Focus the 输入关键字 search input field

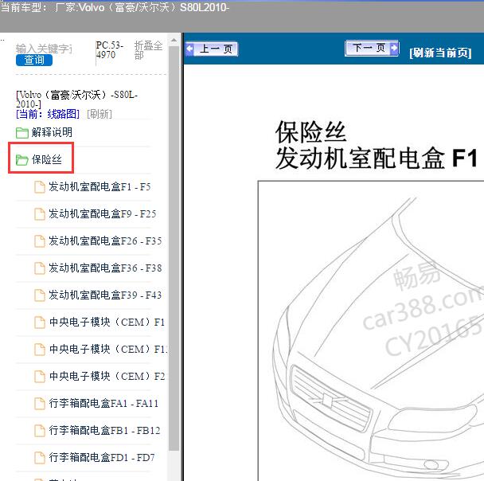pyautogui.click(x=44, y=49)
